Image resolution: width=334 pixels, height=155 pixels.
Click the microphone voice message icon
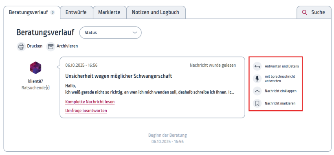point(257,79)
